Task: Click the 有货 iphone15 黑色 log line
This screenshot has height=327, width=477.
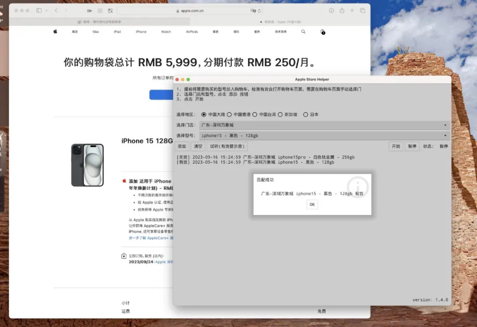Action: 256,162
